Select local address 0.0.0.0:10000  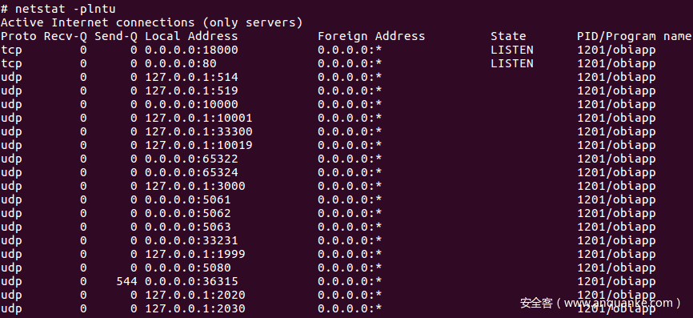191,104
